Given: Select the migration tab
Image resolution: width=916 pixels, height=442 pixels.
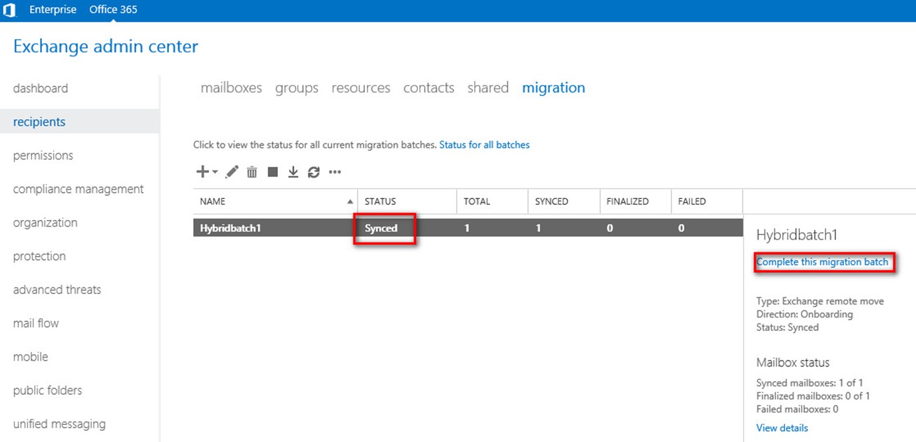Looking at the screenshot, I should (554, 88).
